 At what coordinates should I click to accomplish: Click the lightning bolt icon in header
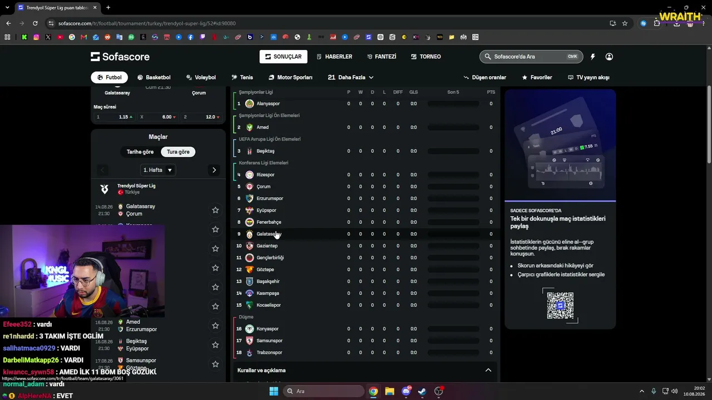593,57
